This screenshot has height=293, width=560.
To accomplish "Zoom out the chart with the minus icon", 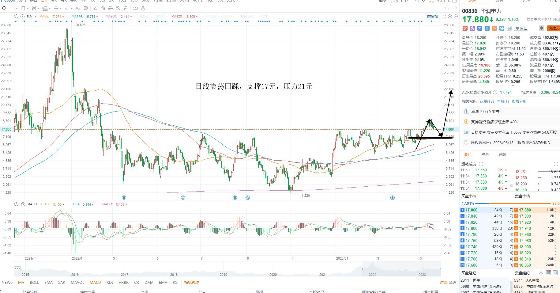I will (450, 17).
